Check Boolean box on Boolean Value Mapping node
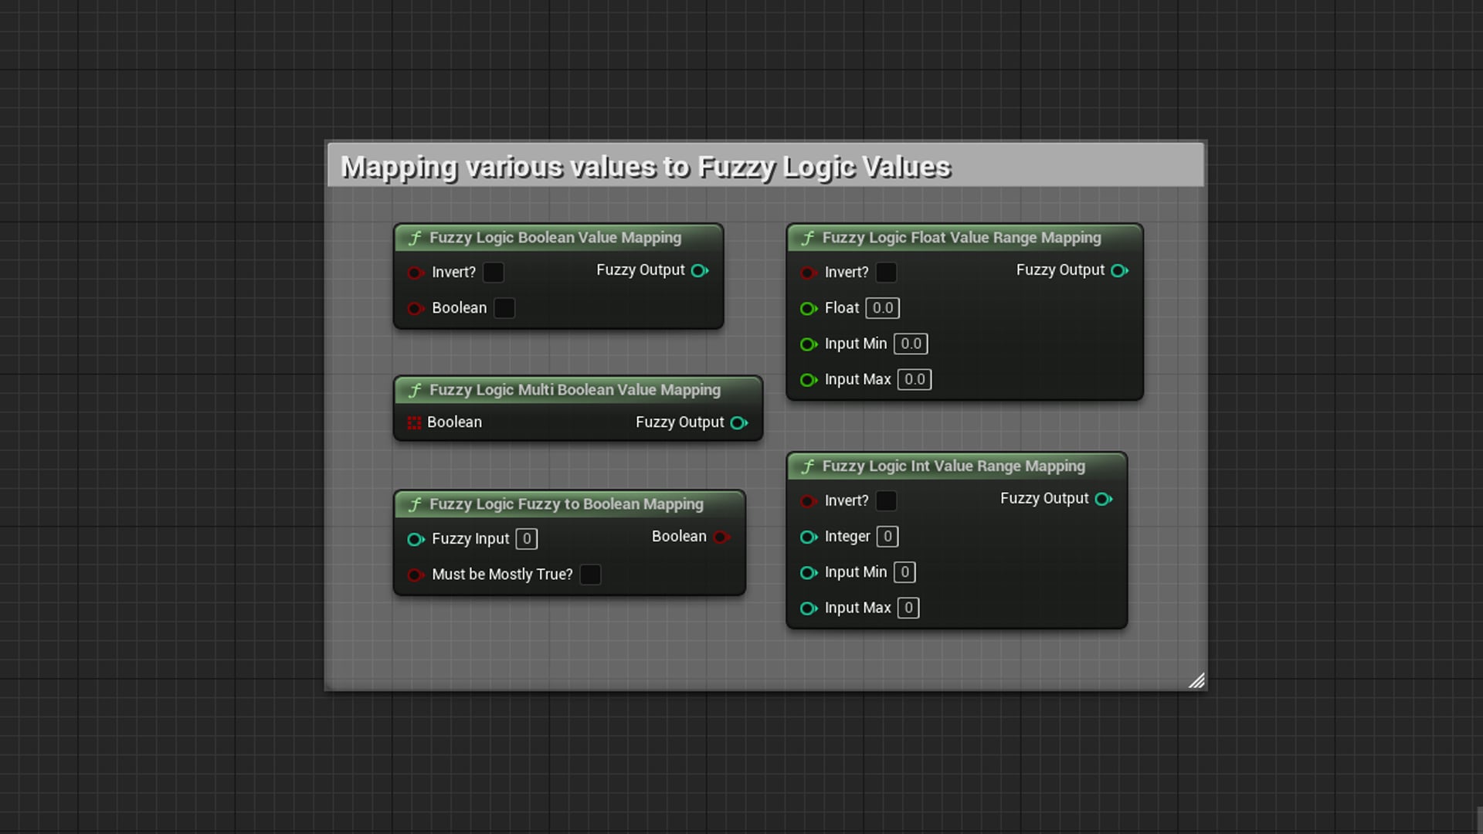 [504, 308]
